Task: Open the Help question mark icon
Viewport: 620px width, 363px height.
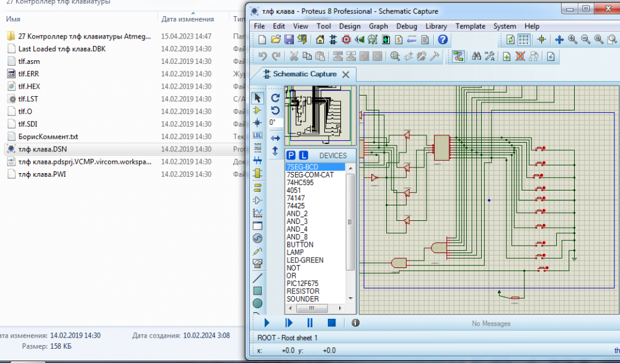Action: click(443, 40)
